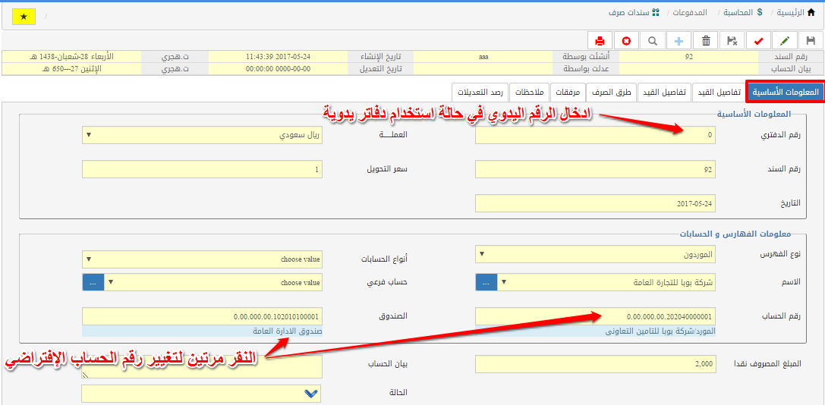Open the أنواع الحسابات dropdown

tap(202, 259)
